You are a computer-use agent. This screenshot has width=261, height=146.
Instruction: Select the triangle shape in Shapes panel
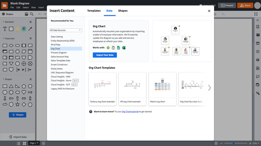(x=11, y=86)
